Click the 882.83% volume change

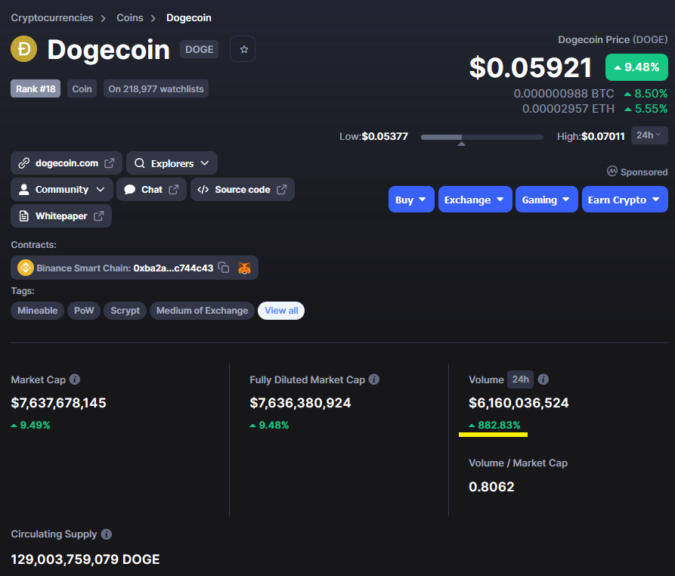coord(494,426)
